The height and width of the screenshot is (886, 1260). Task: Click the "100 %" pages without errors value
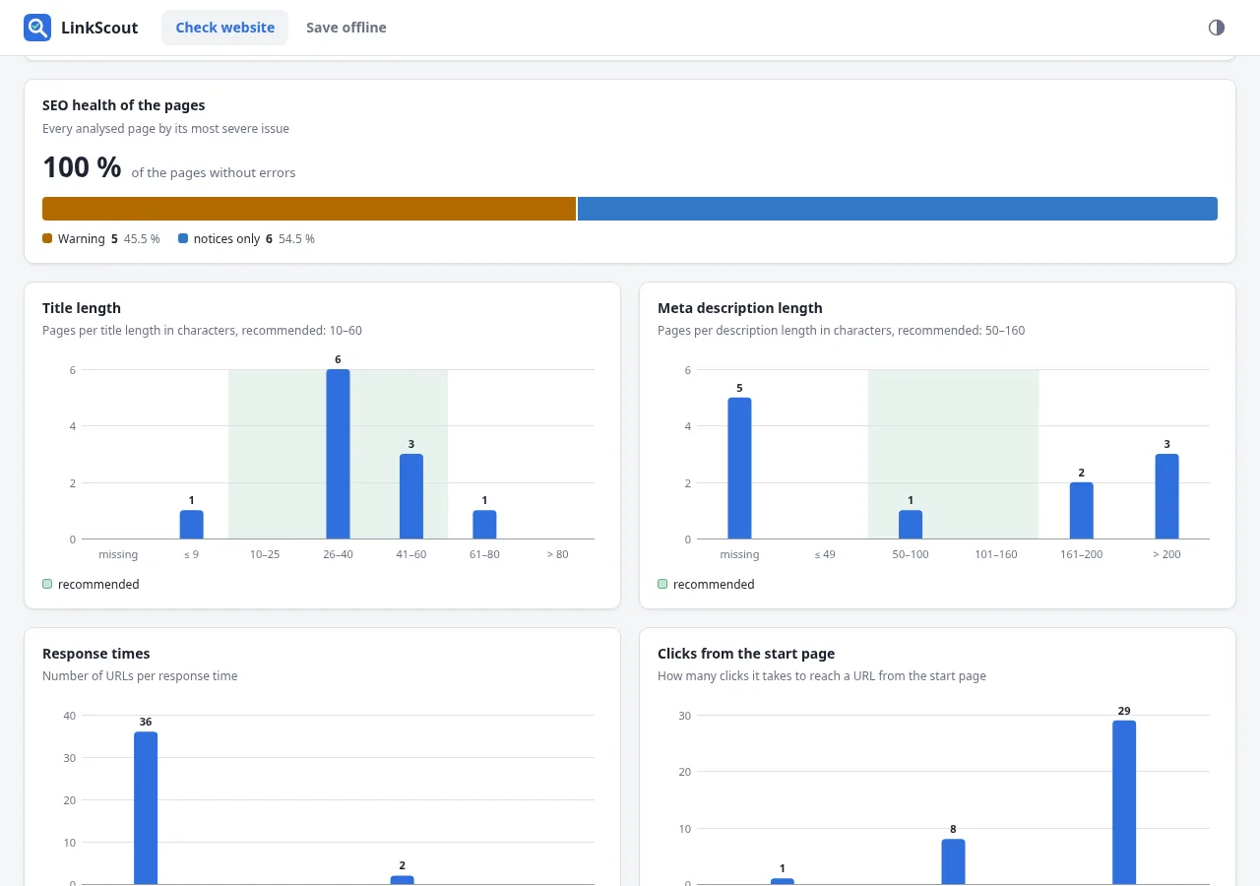82,167
